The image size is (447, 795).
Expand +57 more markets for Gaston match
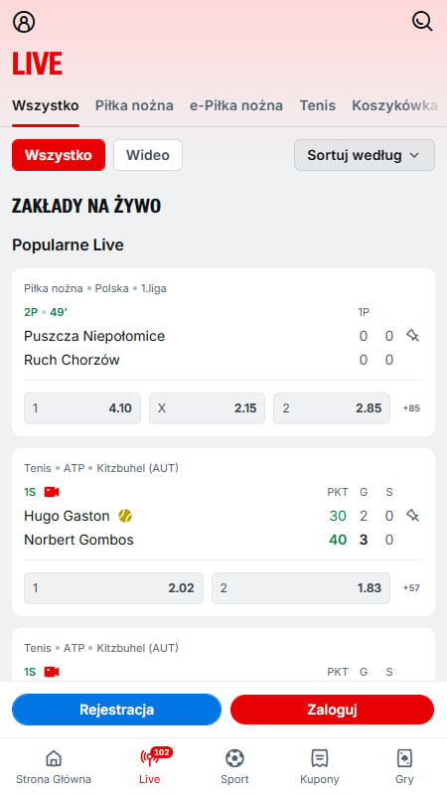pos(411,588)
